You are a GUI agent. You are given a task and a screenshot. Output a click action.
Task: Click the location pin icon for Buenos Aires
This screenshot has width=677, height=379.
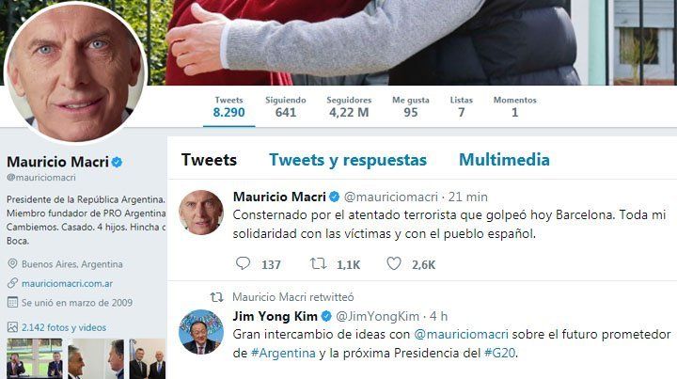(x=12, y=263)
